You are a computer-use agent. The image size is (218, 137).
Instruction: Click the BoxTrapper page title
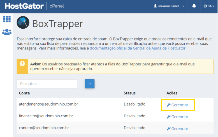[x=58, y=24]
